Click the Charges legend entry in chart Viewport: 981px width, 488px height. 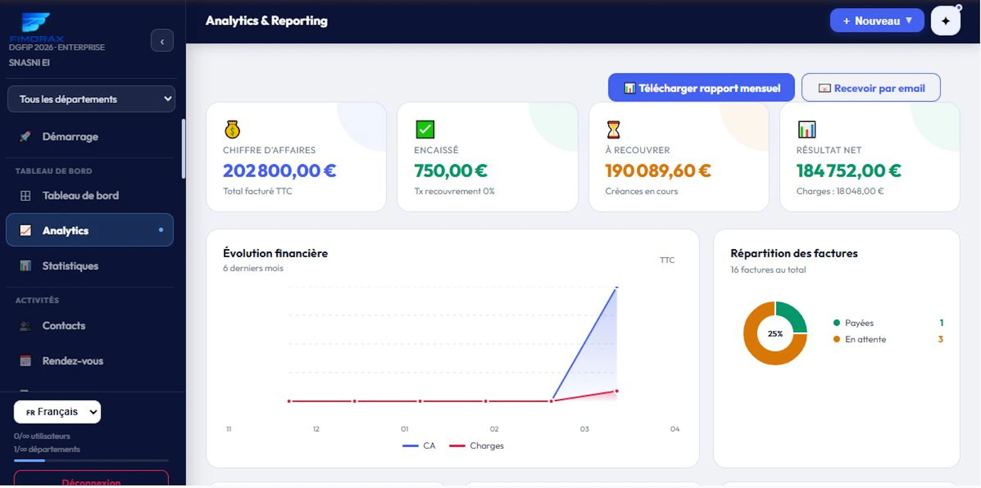tap(476, 446)
